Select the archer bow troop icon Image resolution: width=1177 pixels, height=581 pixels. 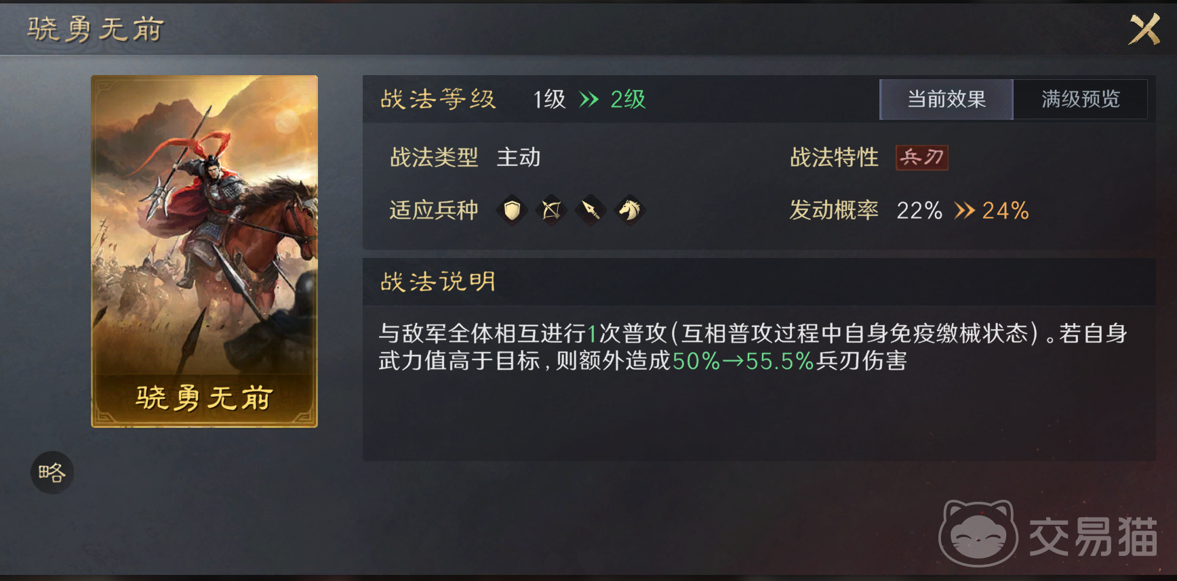point(552,211)
